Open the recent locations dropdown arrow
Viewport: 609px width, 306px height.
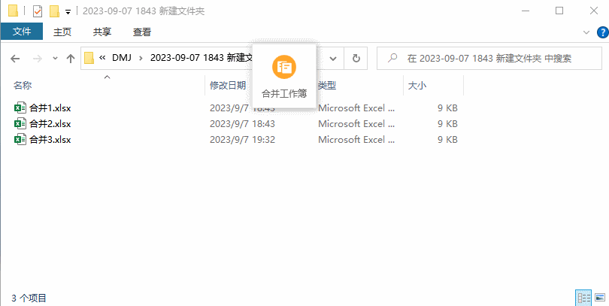pyautogui.click(x=55, y=59)
